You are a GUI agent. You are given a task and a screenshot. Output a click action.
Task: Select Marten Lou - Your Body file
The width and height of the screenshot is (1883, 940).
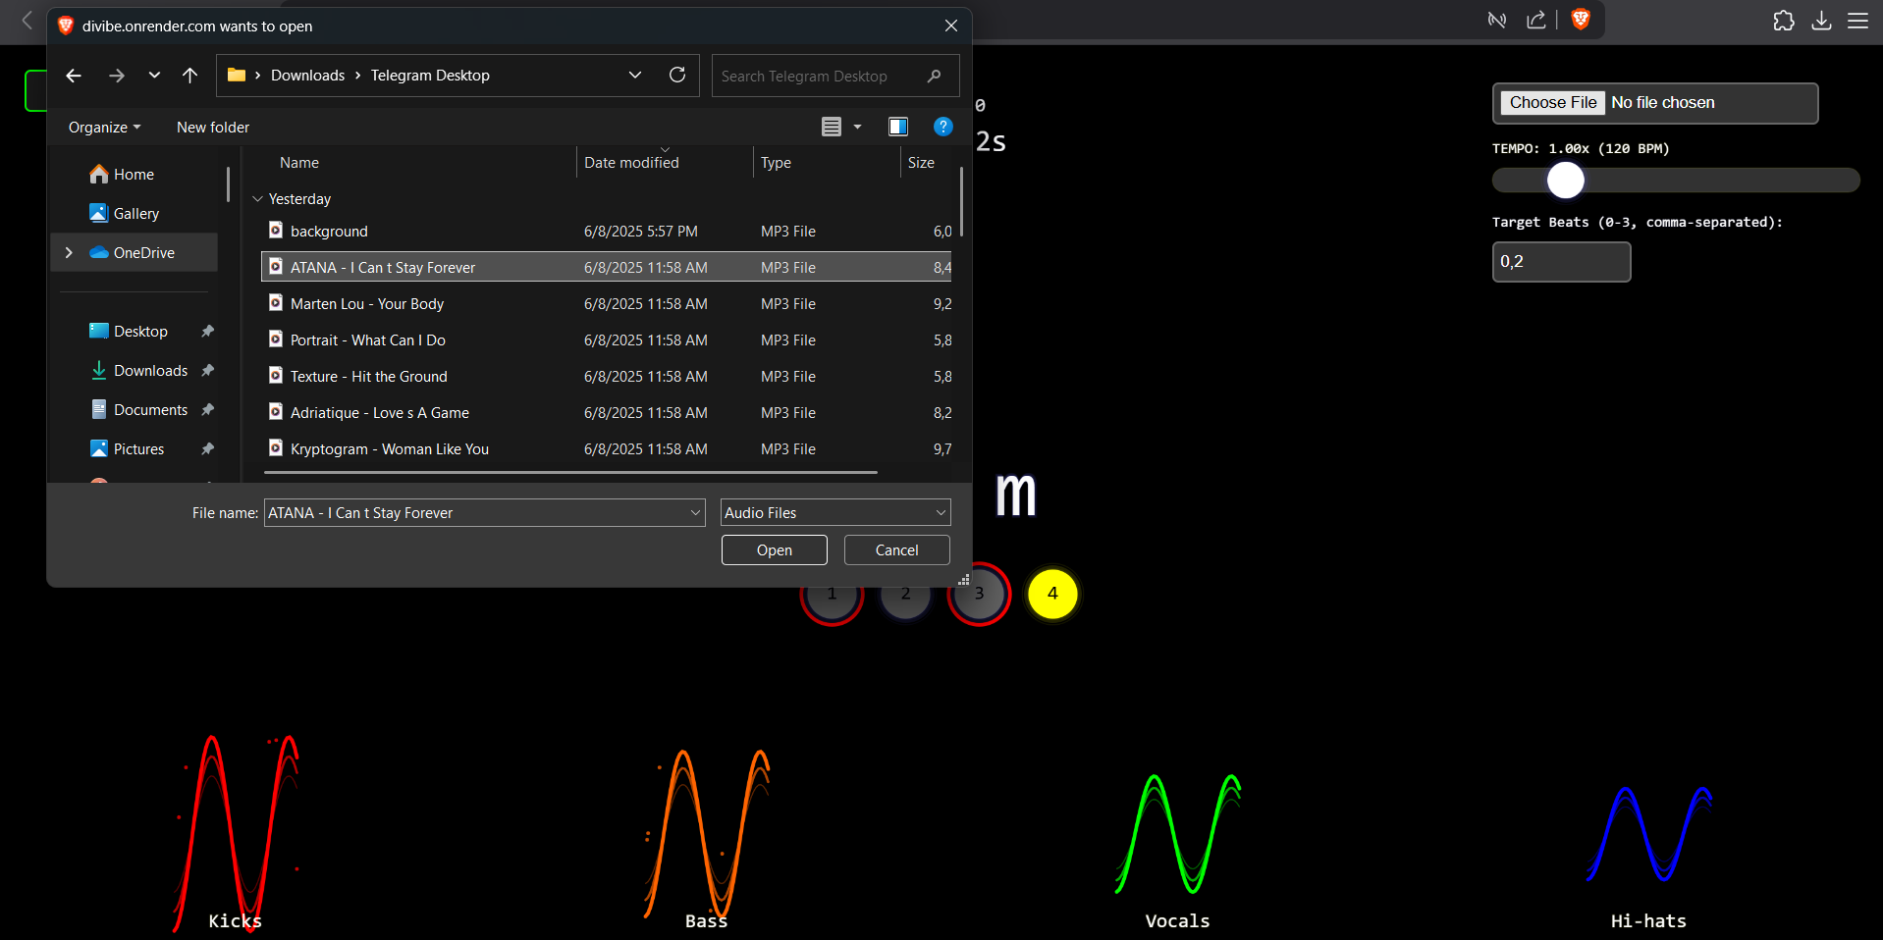(x=607, y=304)
